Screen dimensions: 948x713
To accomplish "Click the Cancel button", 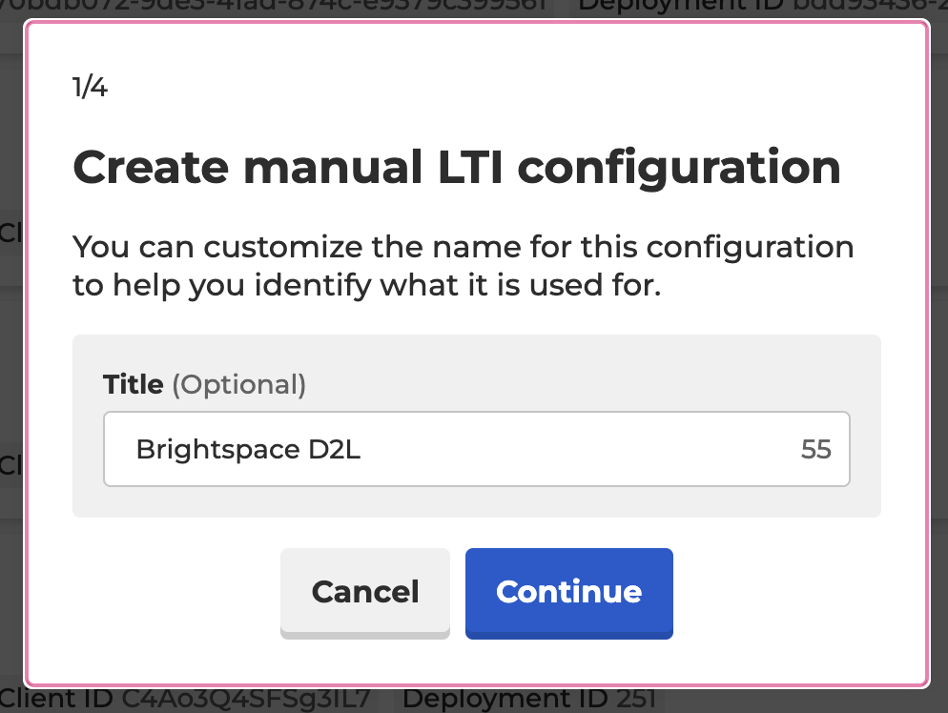I will [364, 593].
